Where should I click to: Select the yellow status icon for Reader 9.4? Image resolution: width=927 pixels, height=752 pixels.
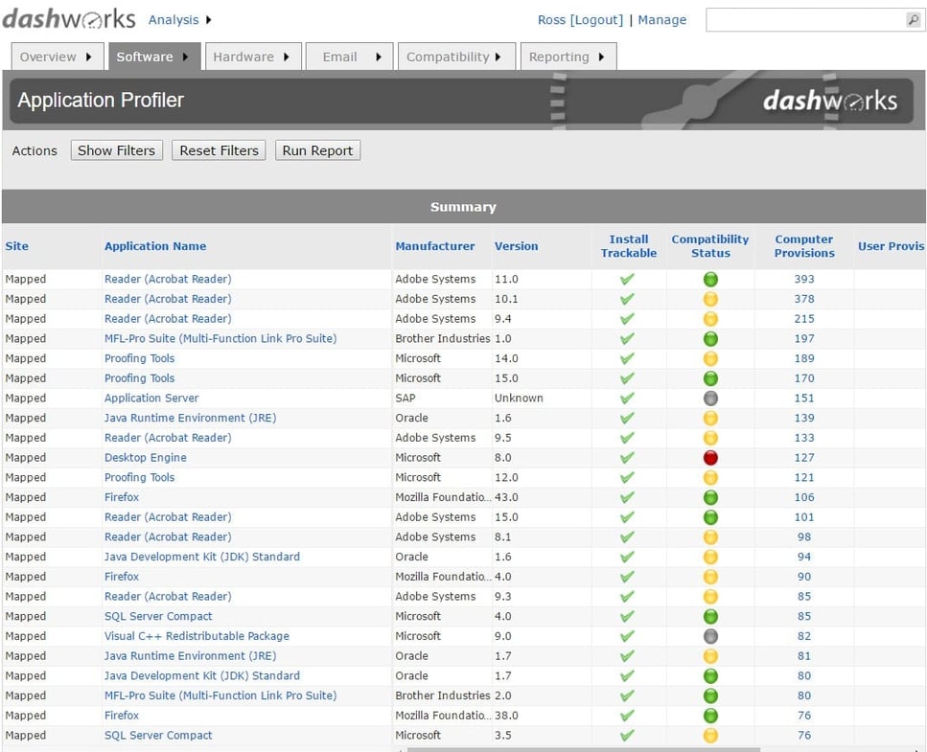click(710, 319)
